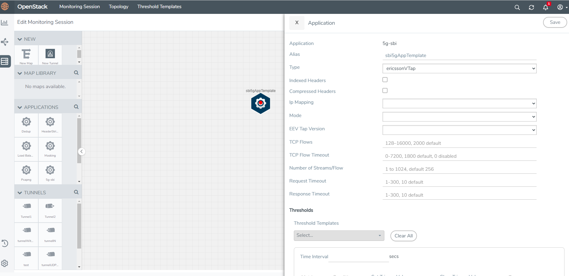This screenshot has width=569, height=276.
Task: Search the Applications list
Action: [76, 107]
